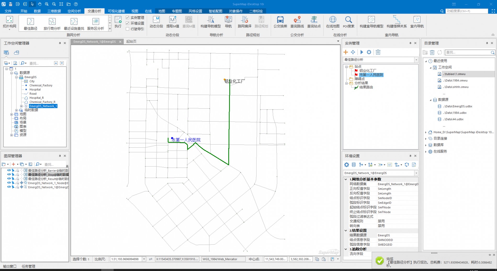
Task: Collapse the 2.结果设置 section
Action: 346,230
